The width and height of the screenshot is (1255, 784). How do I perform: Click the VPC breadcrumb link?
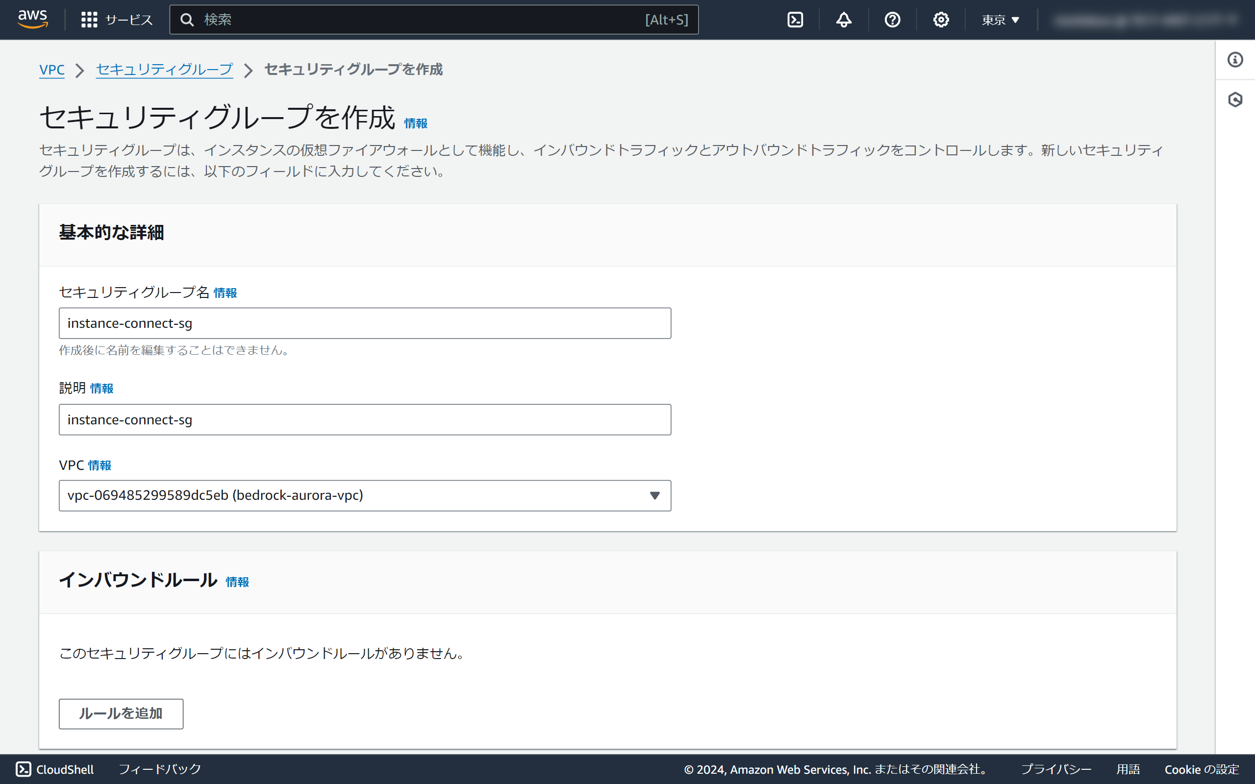coord(52,70)
